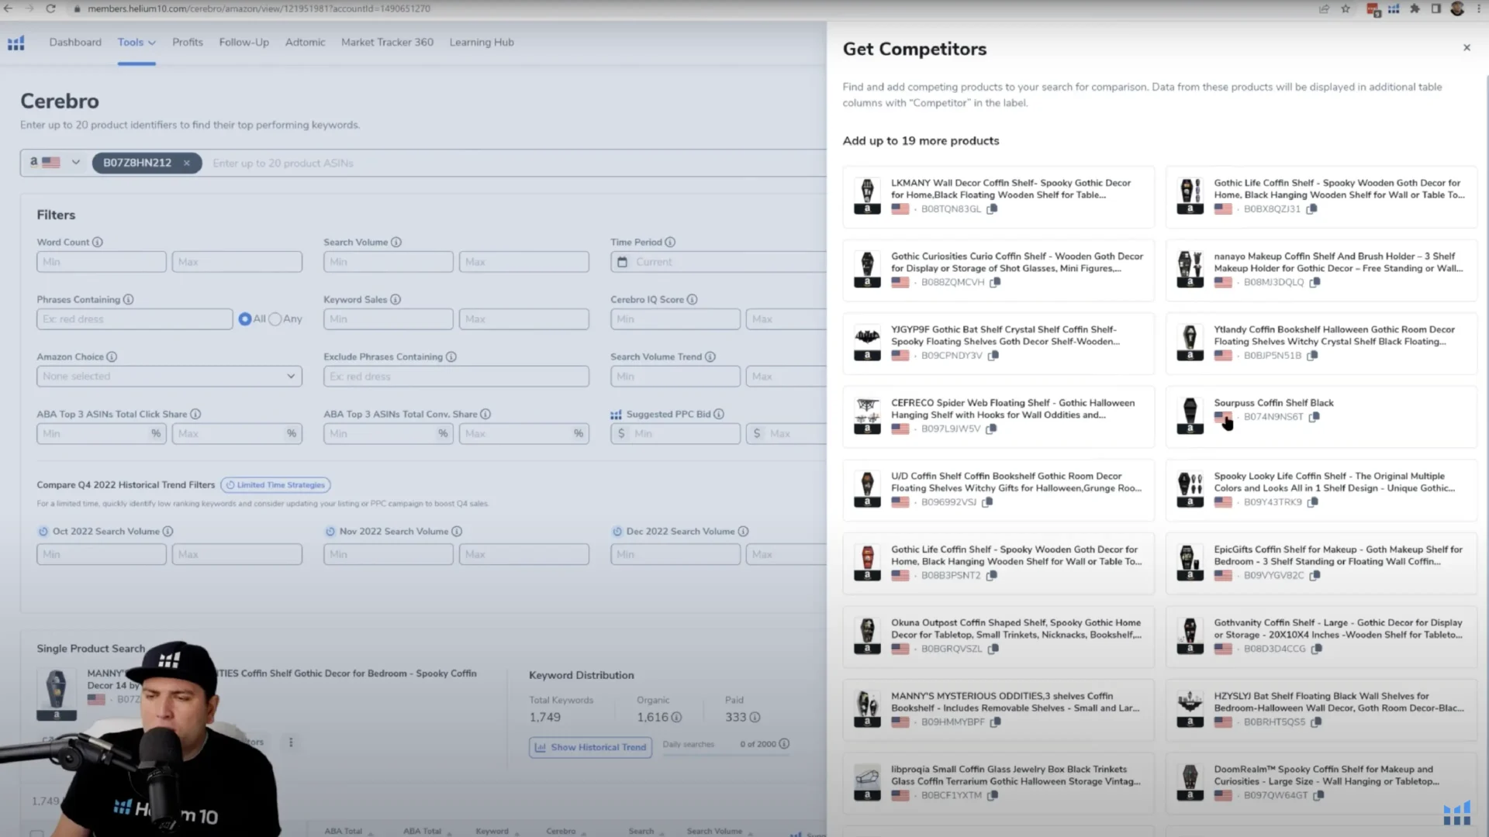Copy ASIN B0BX8QZJ31 icon
This screenshot has width=1489, height=837.
pos(1311,209)
